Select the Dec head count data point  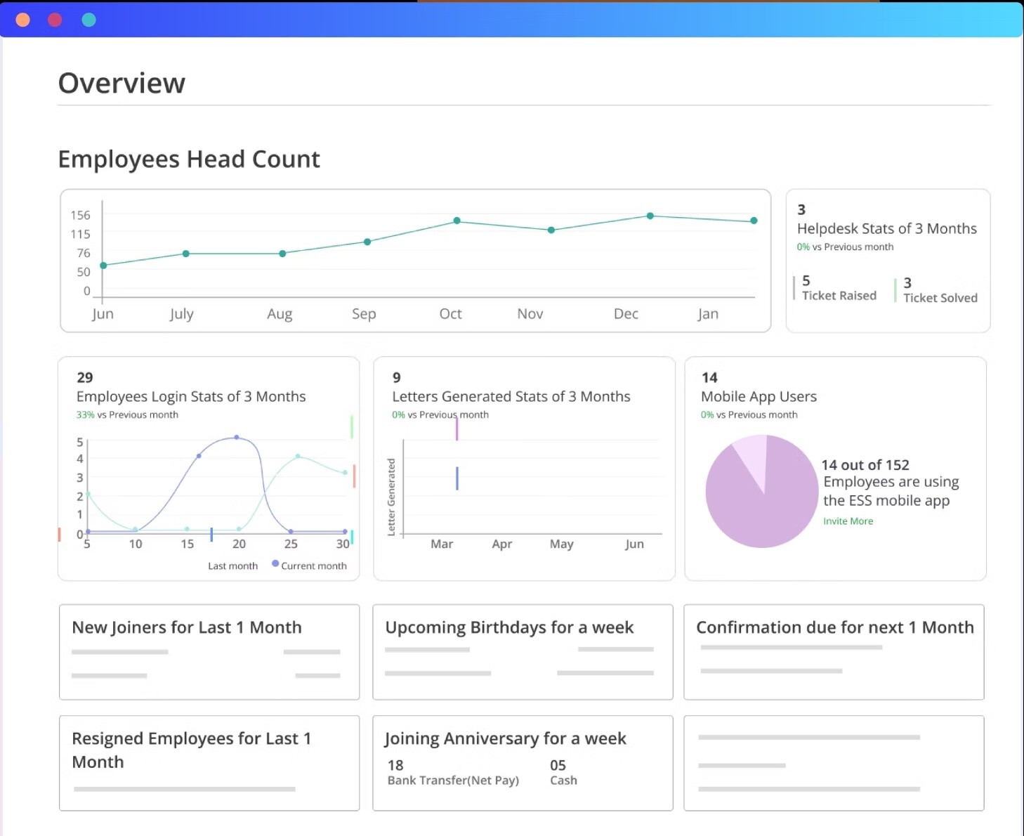[x=650, y=216]
